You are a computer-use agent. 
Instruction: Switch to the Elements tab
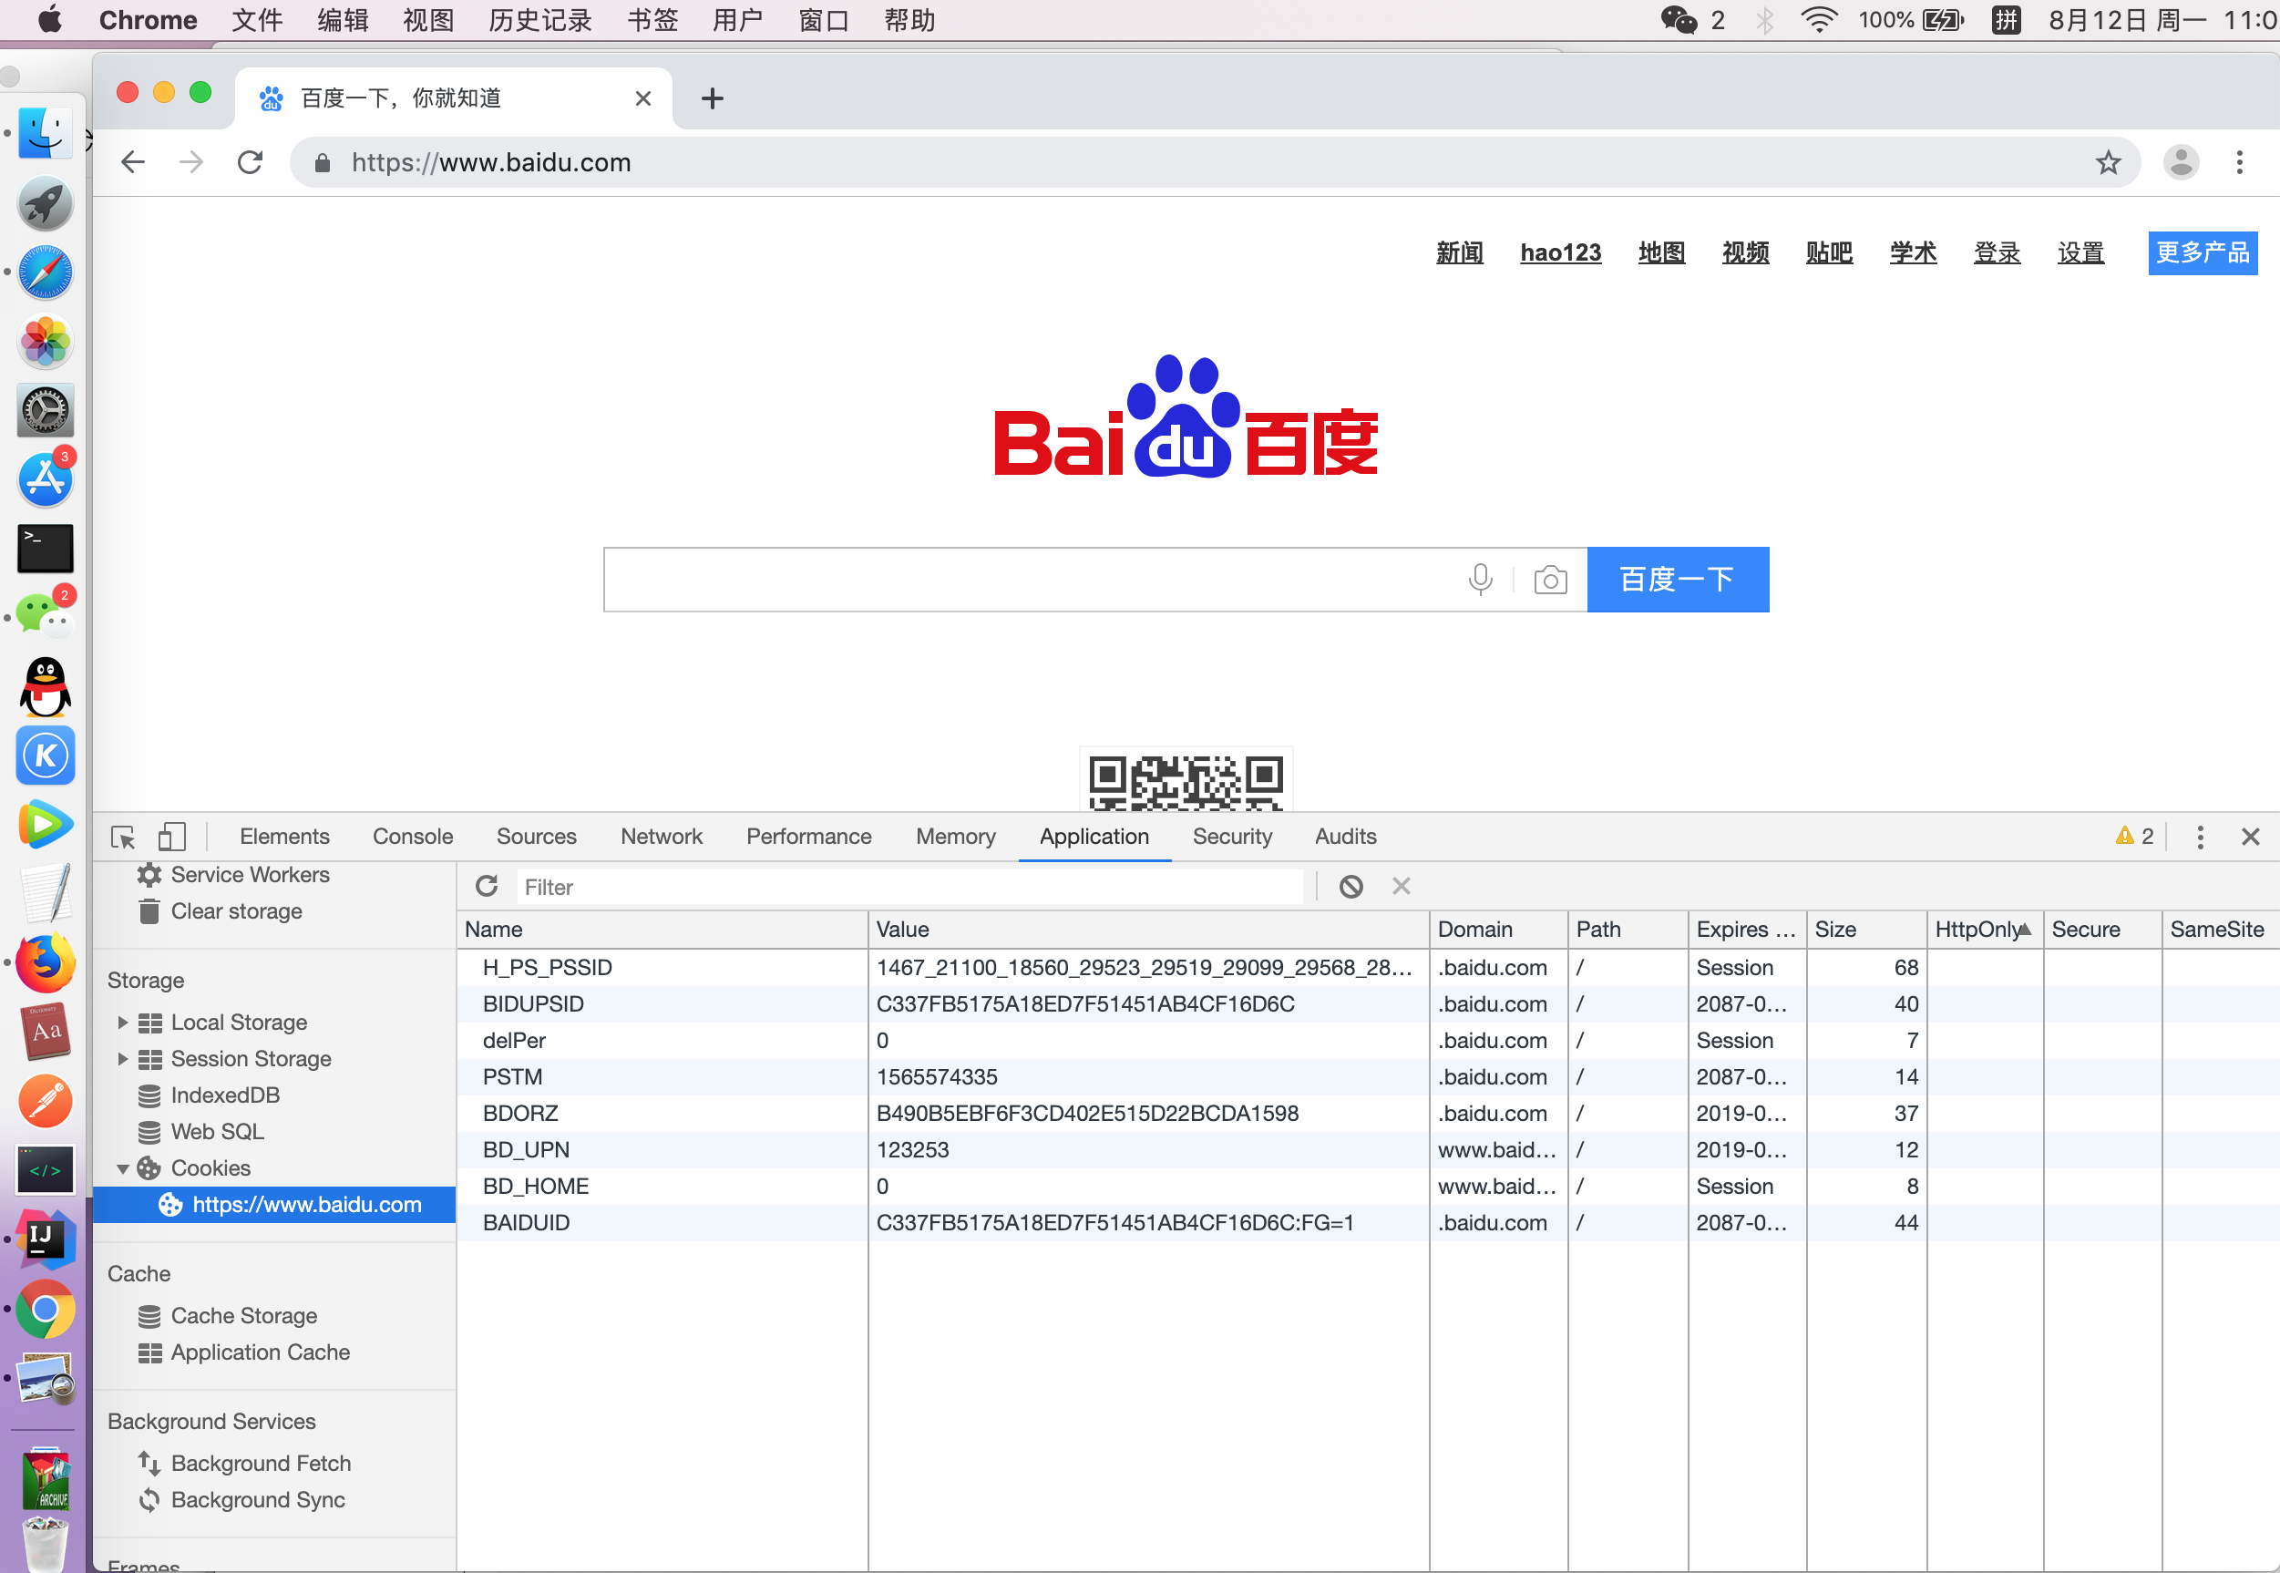click(x=283, y=836)
